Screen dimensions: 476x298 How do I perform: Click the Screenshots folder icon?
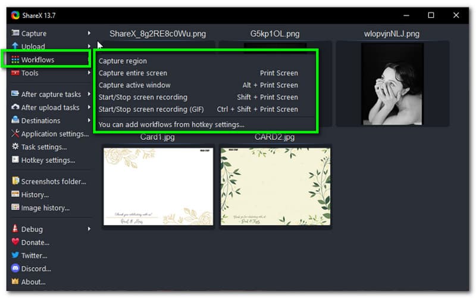coord(15,181)
